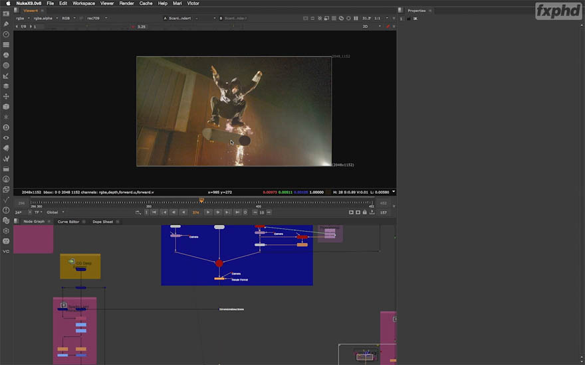The height and width of the screenshot is (365, 585).
Task: Open the Transform nodes four-arrow icon
Action: click(x=6, y=96)
